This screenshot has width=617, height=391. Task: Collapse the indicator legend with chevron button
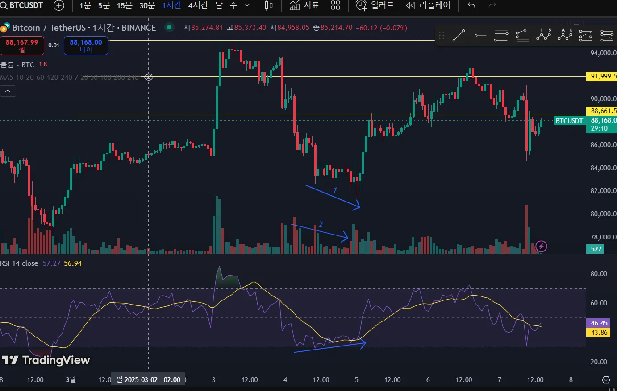click(8, 91)
